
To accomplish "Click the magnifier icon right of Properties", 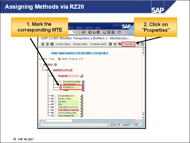I will 138,44.
